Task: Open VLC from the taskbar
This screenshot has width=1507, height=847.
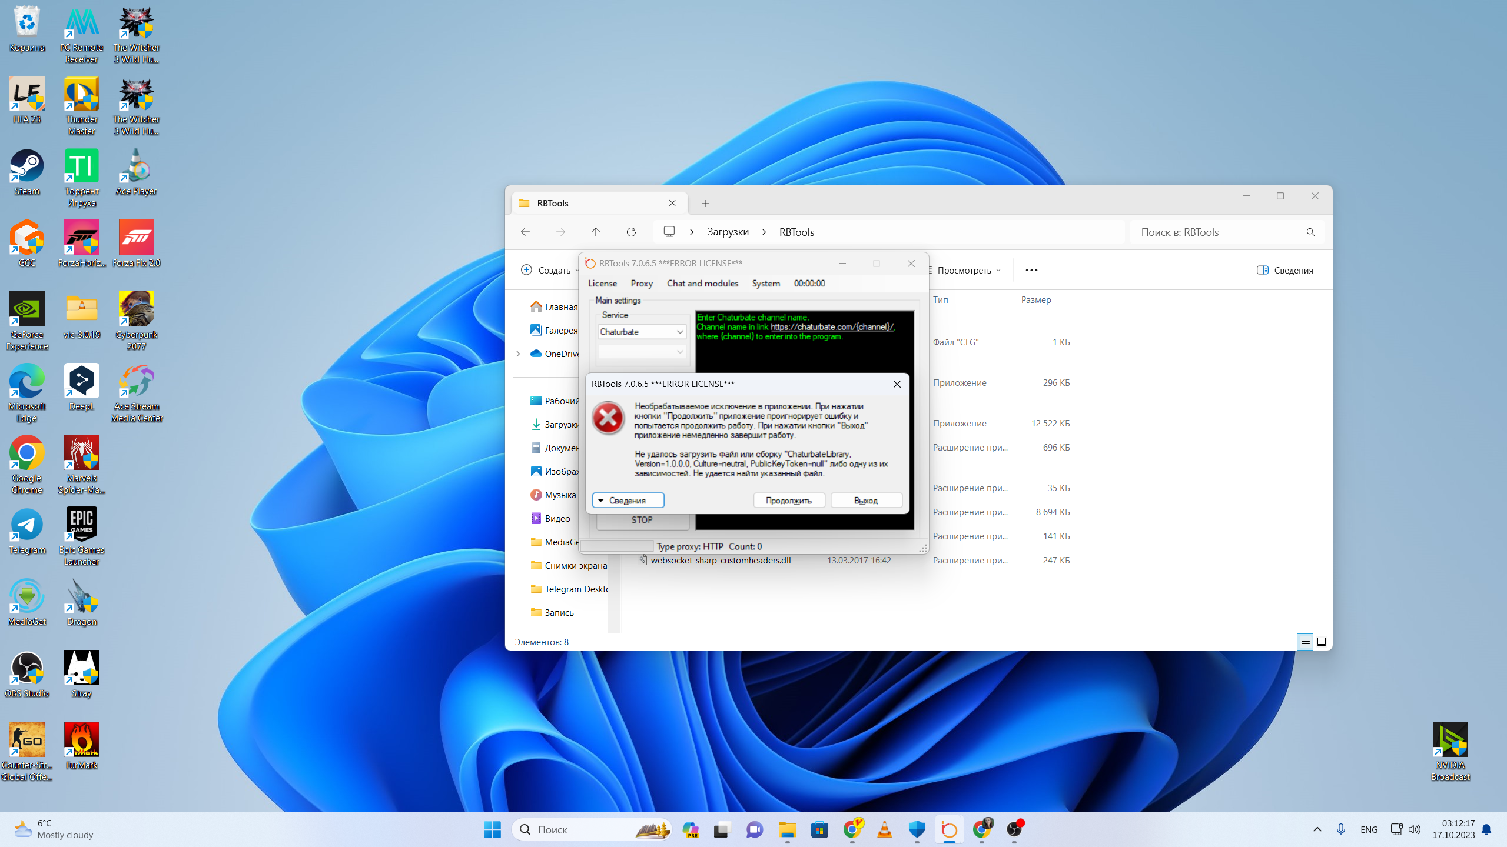Action: point(884,829)
